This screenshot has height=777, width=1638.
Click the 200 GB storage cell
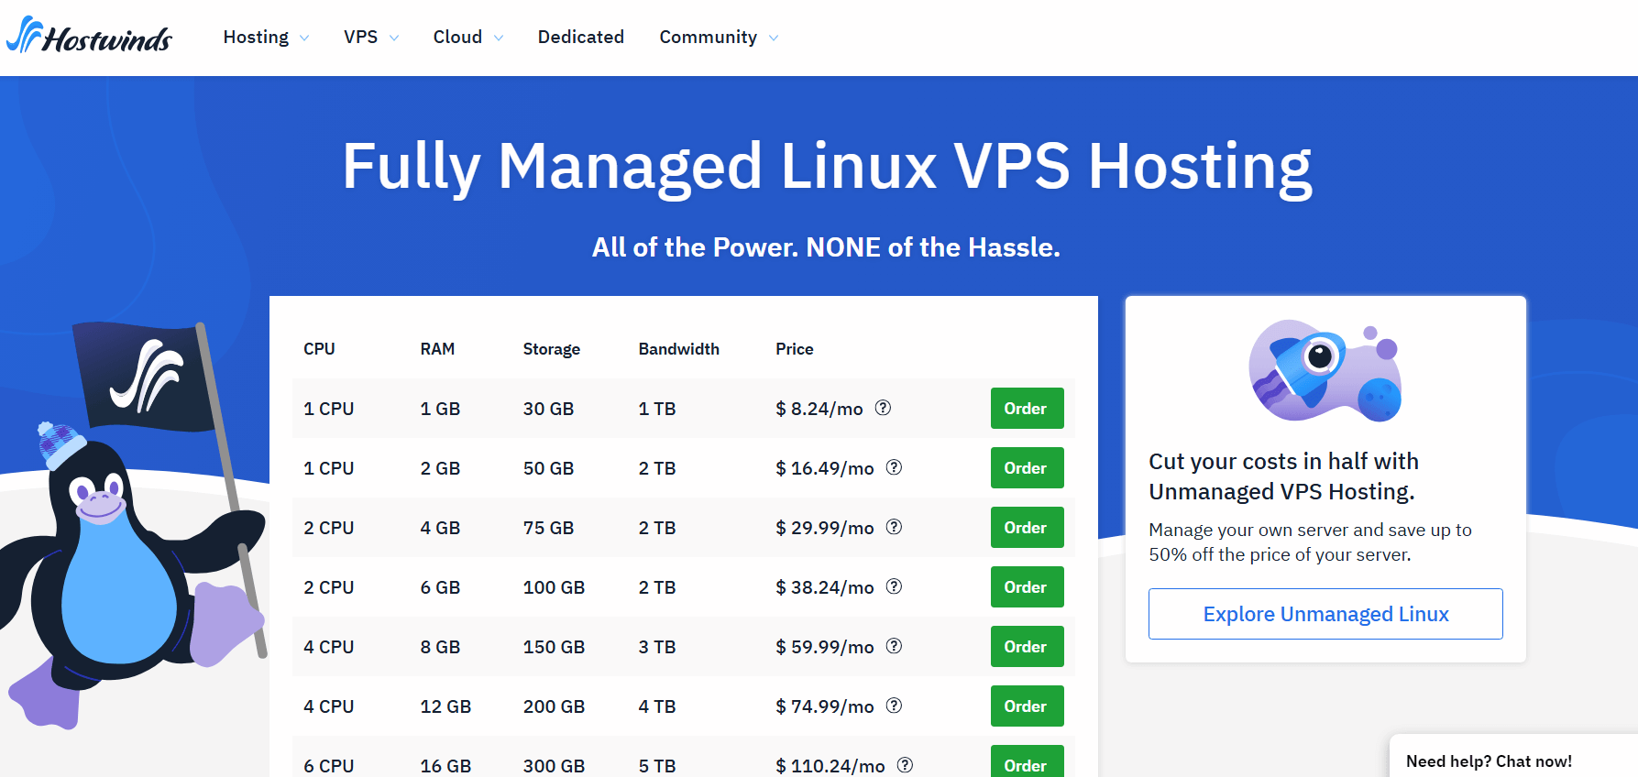pos(554,706)
